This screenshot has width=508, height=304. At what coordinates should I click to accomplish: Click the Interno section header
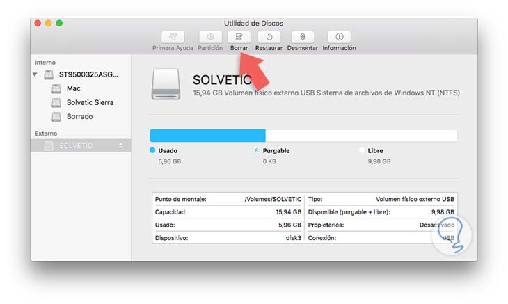point(45,63)
